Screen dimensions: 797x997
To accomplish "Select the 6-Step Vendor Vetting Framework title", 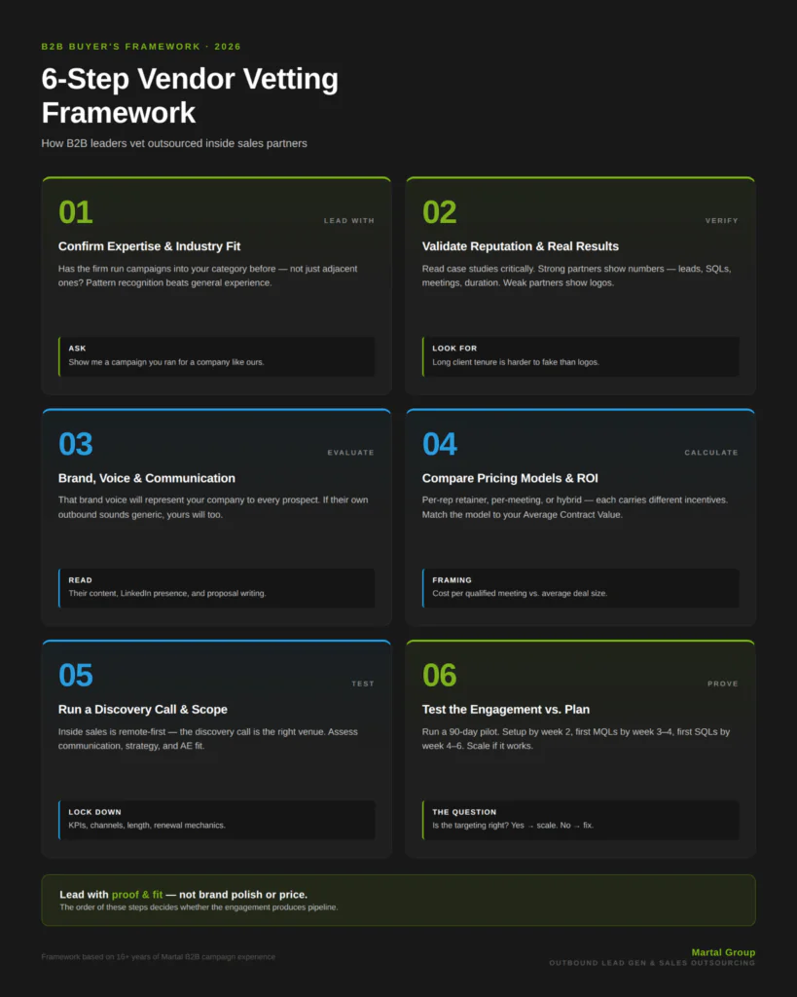I will [190, 96].
